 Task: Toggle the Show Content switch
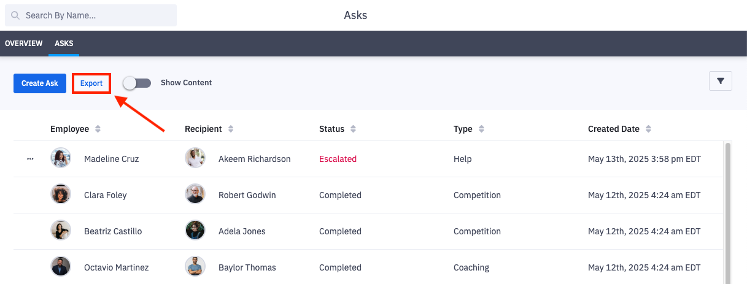click(137, 83)
